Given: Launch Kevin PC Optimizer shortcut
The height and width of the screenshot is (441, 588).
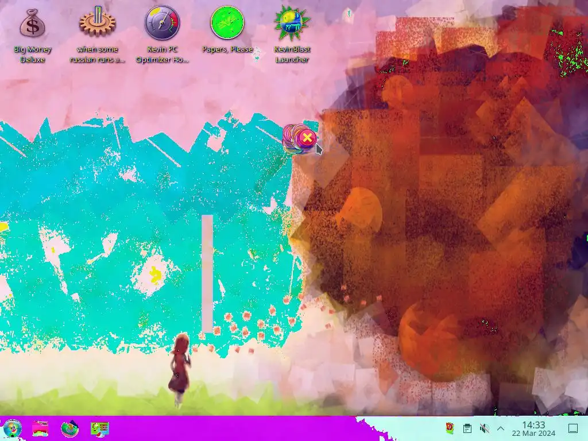Looking at the screenshot, I should point(162,23).
